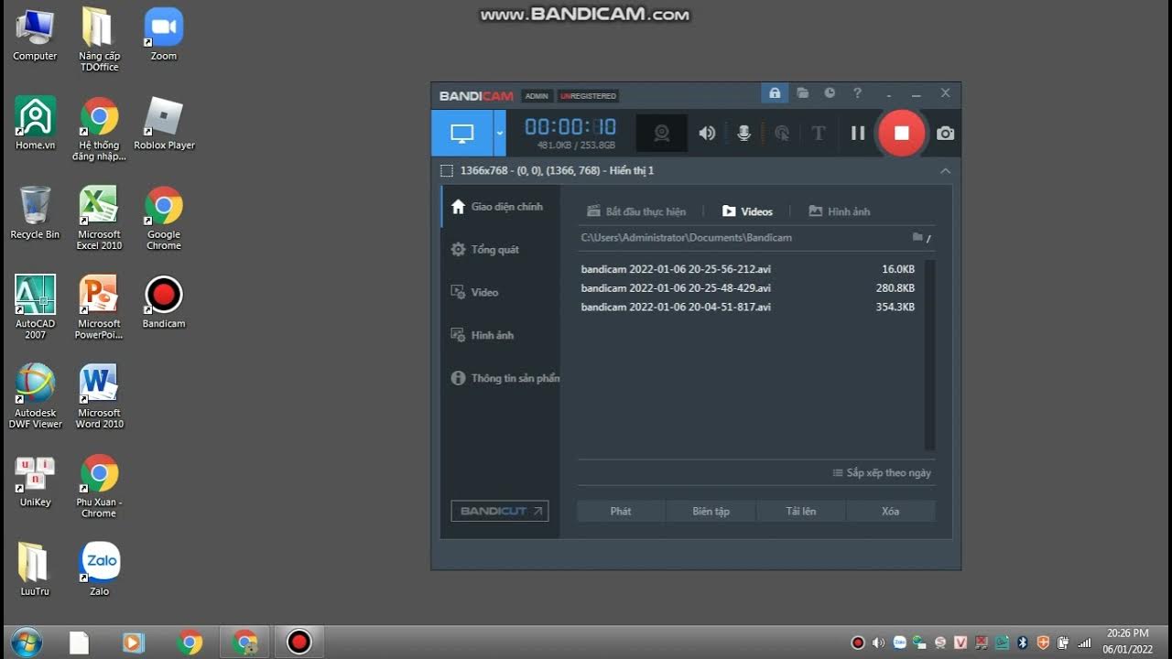The width and height of the screenshot is (1172, 659).
Task: Toggle the webcam overlay icon
Action: [661, 133]
